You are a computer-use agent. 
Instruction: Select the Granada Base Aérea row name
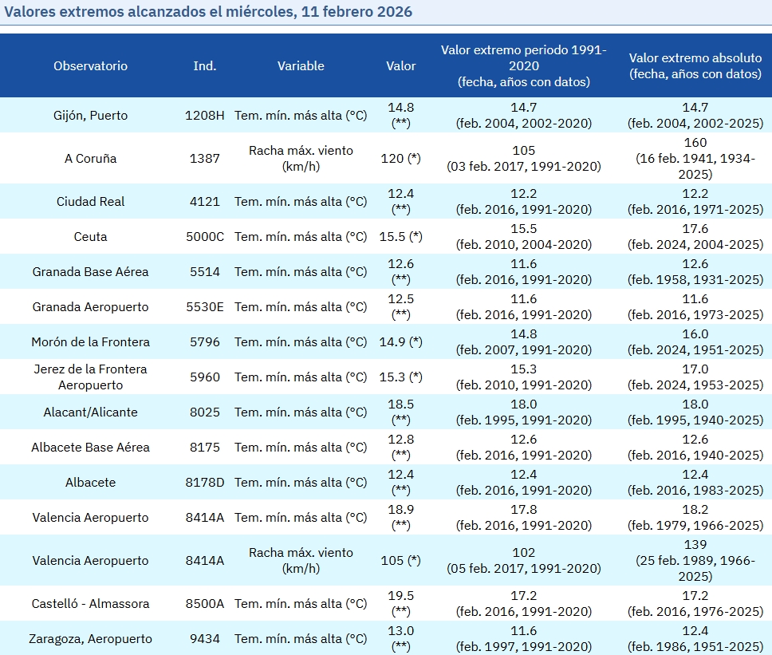(90, 272)
